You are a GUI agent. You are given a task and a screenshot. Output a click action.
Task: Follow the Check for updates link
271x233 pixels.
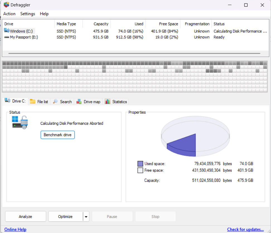[x=245, y=229]
